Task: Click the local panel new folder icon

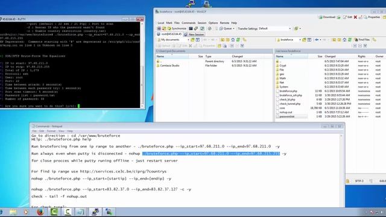Action: (x=220, y=46)
